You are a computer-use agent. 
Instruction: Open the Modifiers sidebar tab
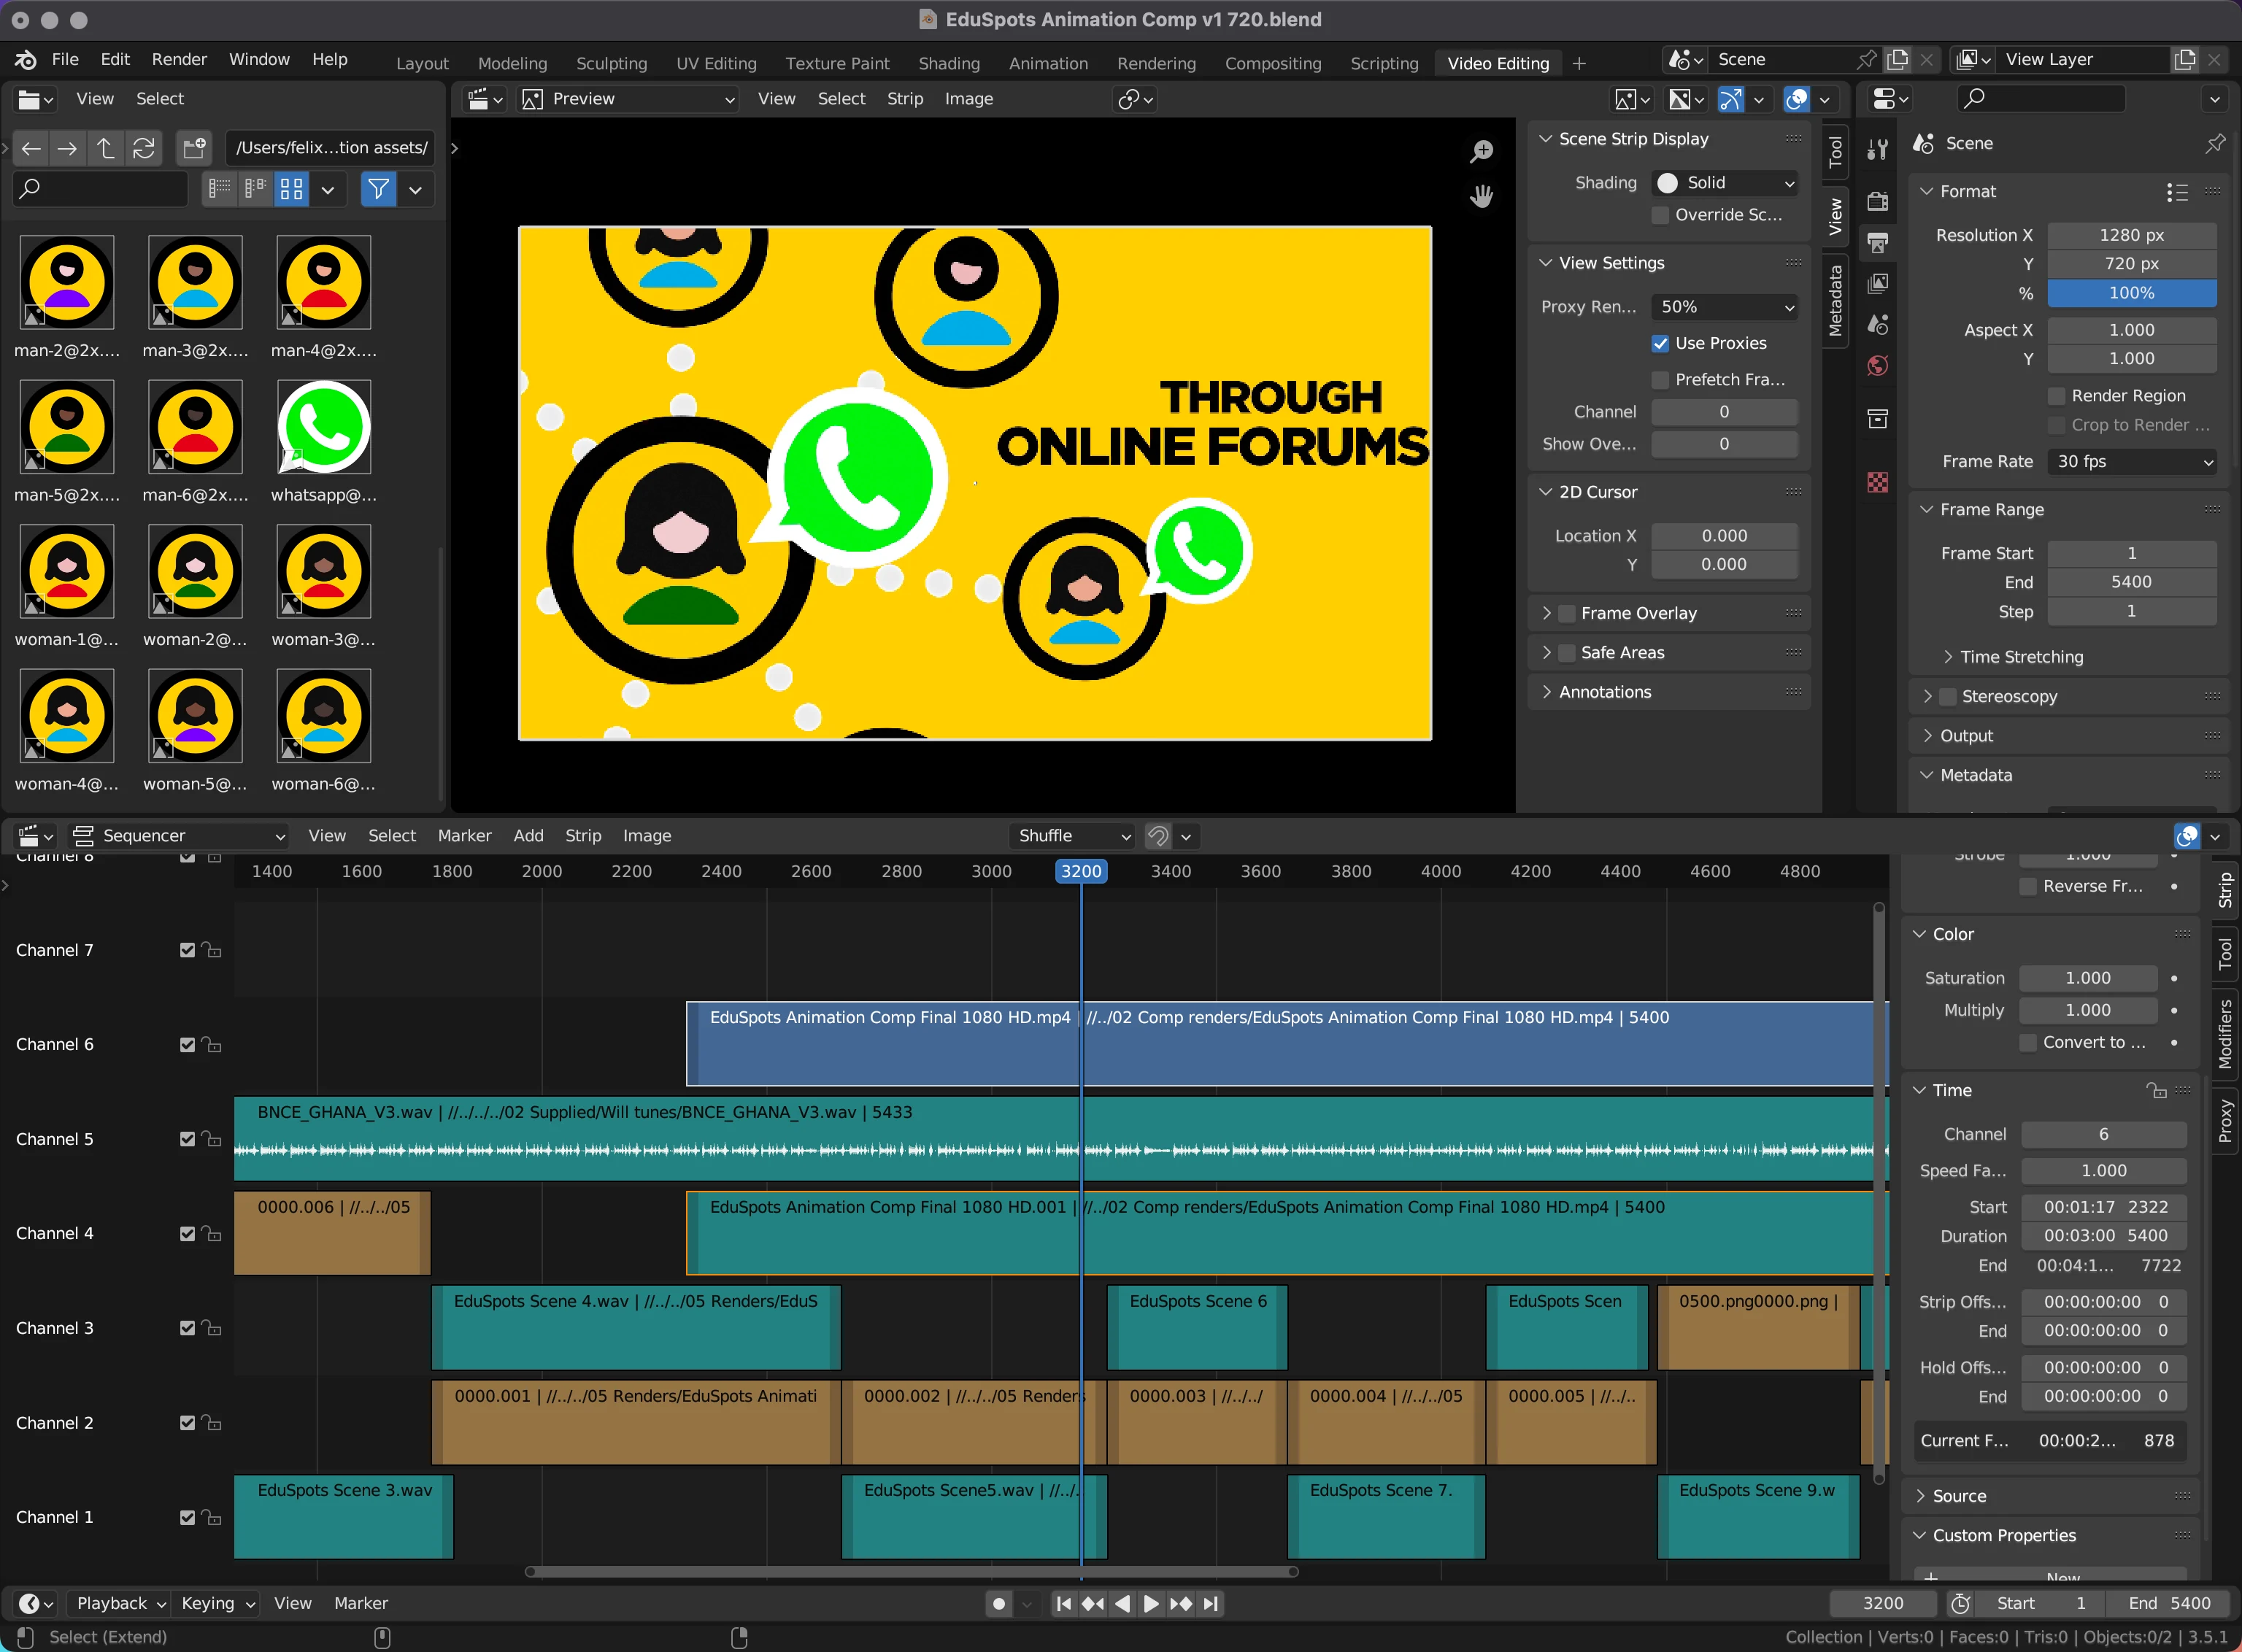click(x=2224, y=1033)
